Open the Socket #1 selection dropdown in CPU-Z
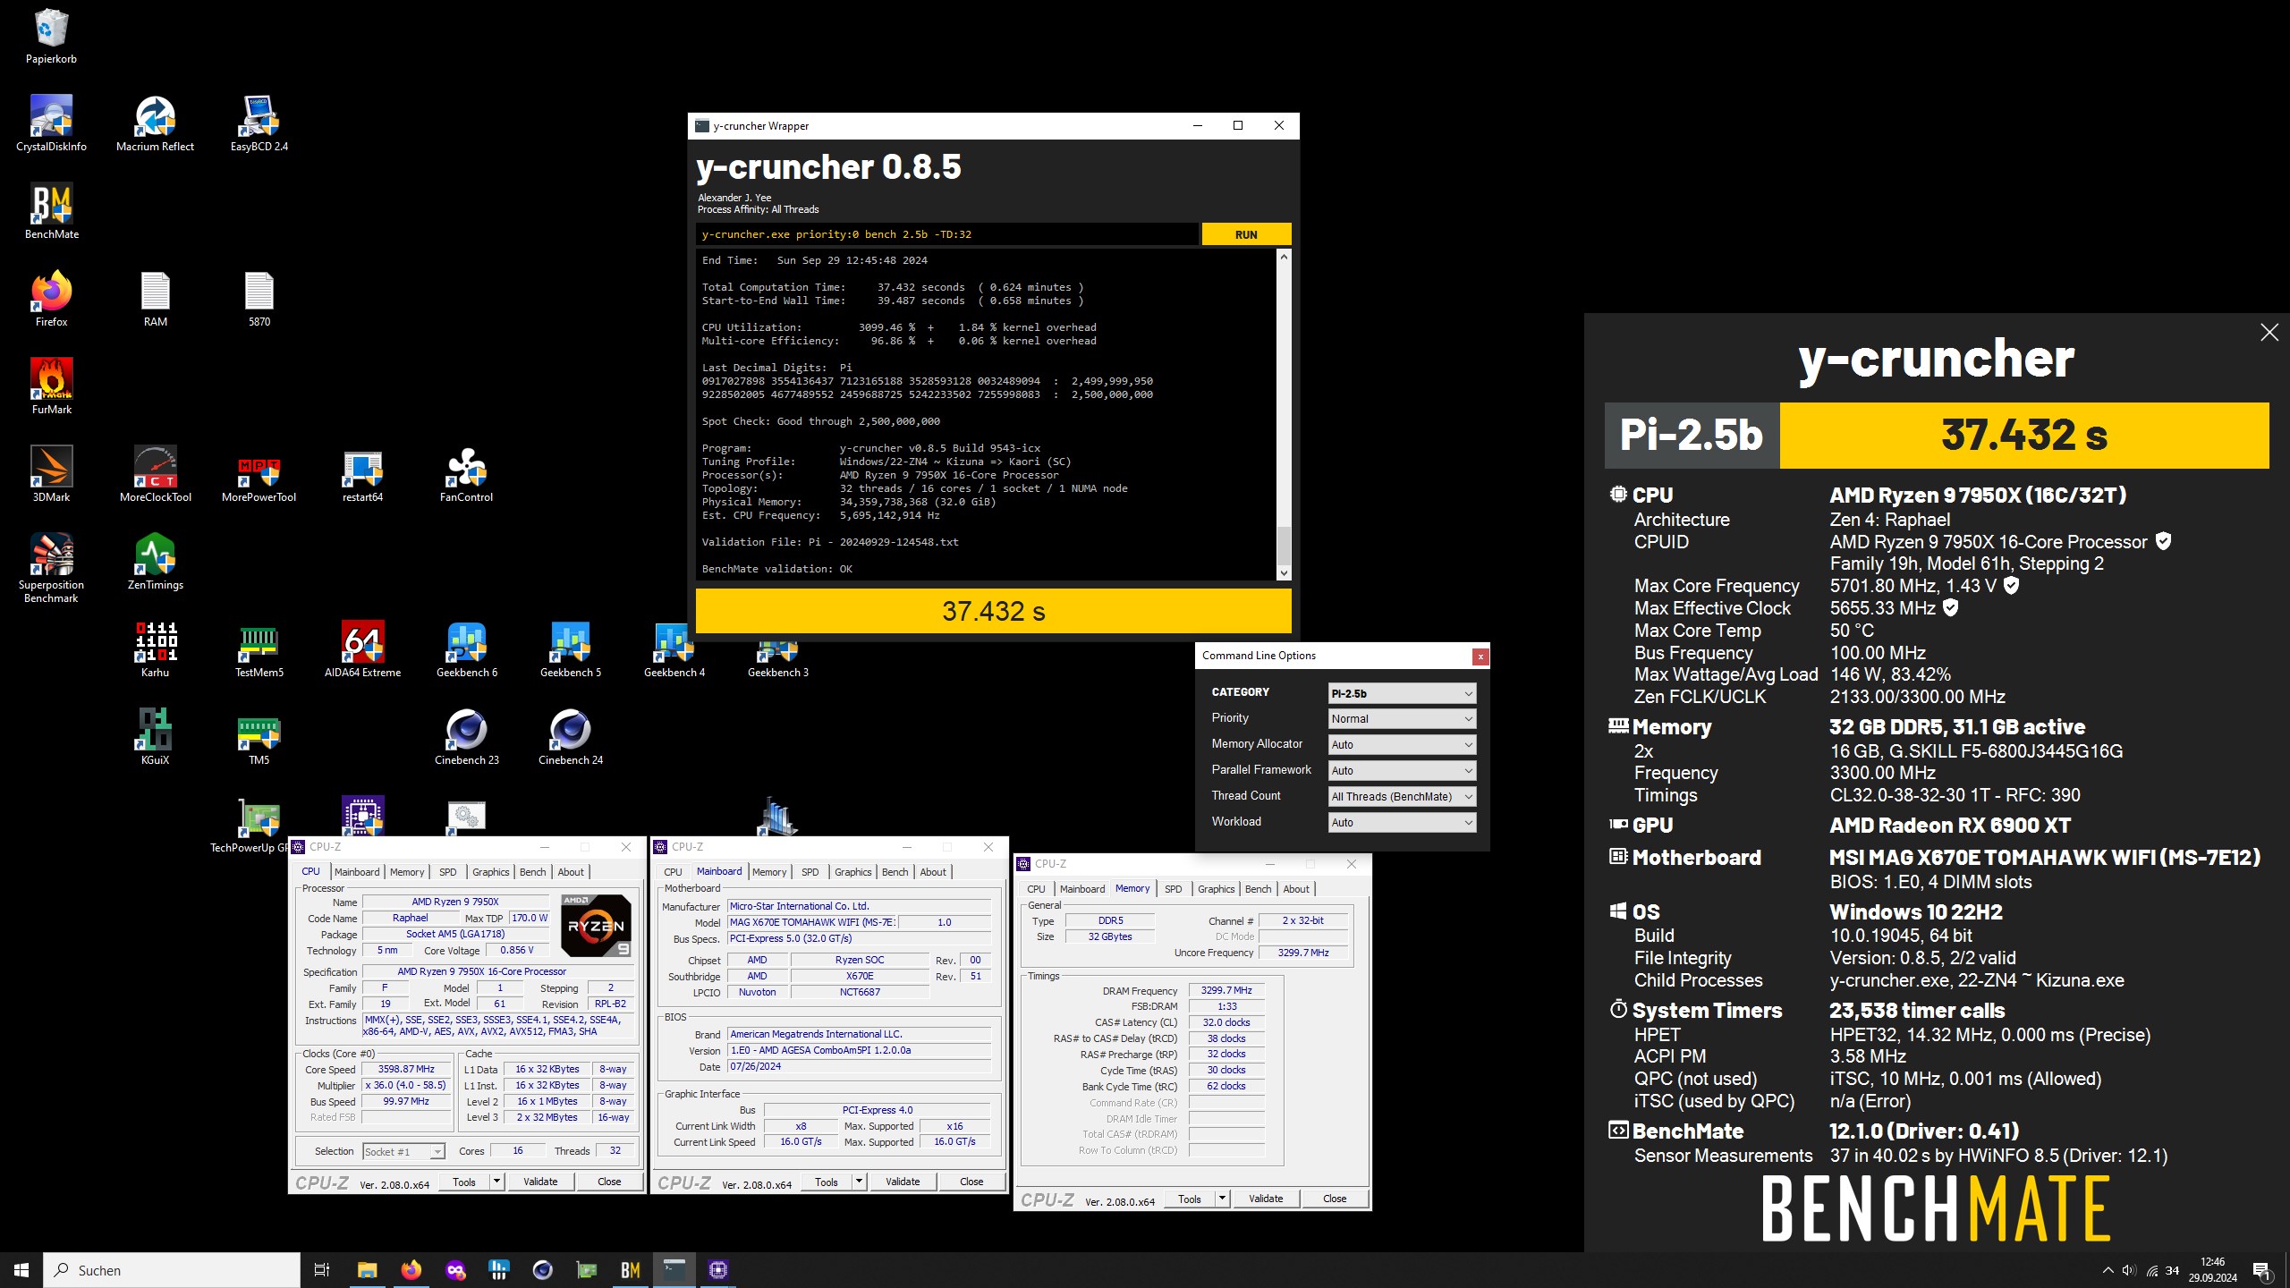Viewport: 2290px width, 1288px height. (x=403, y=1151)
